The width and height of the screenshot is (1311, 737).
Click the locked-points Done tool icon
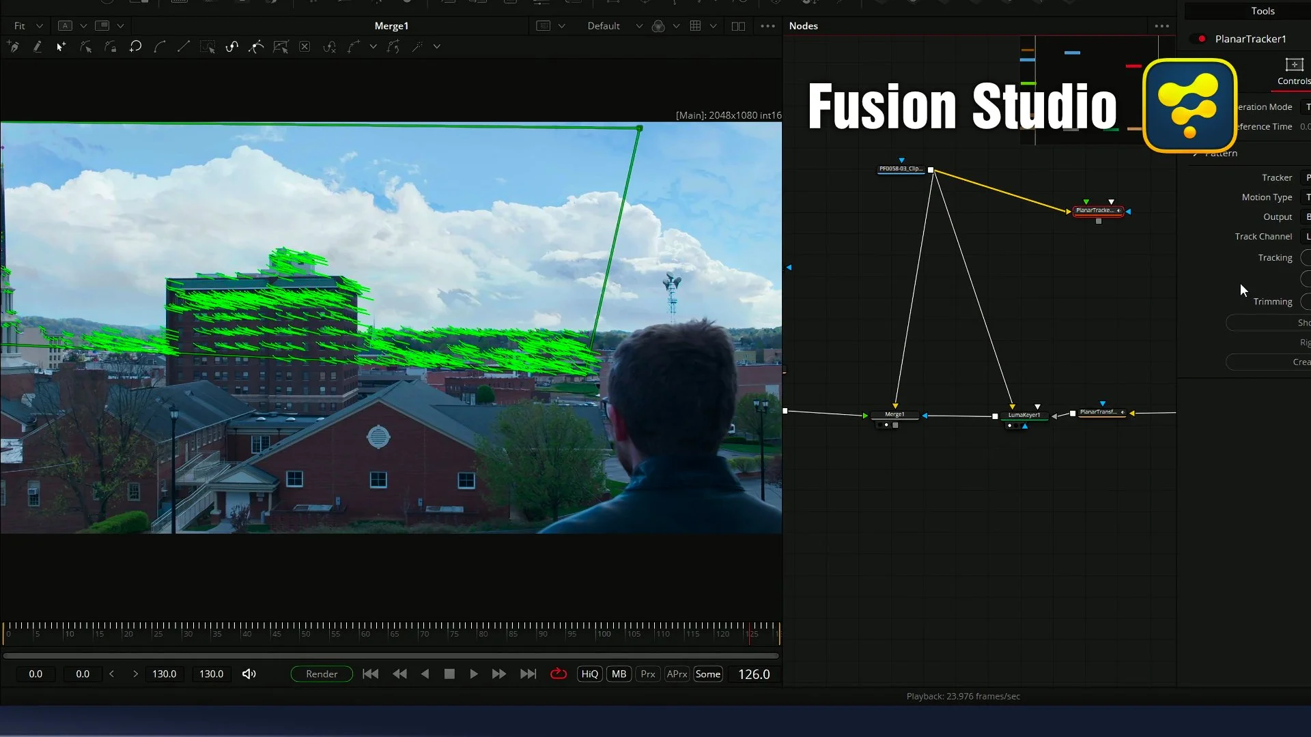[110, 46]
